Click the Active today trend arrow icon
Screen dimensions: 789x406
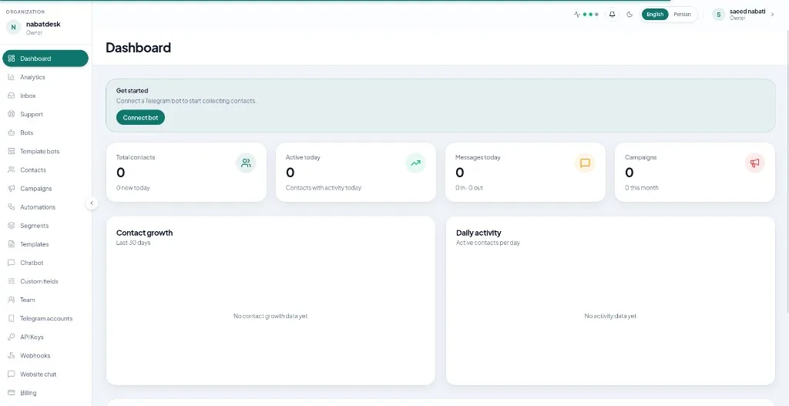(x=415, y=163)
